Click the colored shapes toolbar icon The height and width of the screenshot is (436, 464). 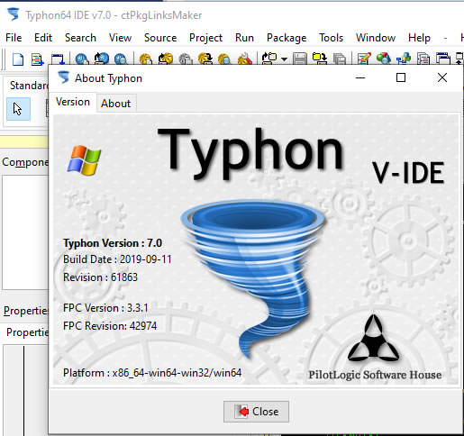tap(384, 59)
